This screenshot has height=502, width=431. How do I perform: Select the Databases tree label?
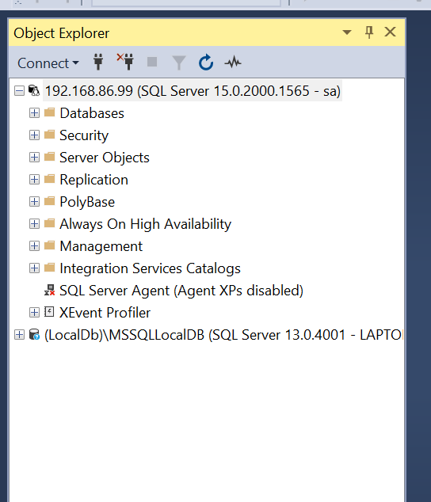point(92,113)
